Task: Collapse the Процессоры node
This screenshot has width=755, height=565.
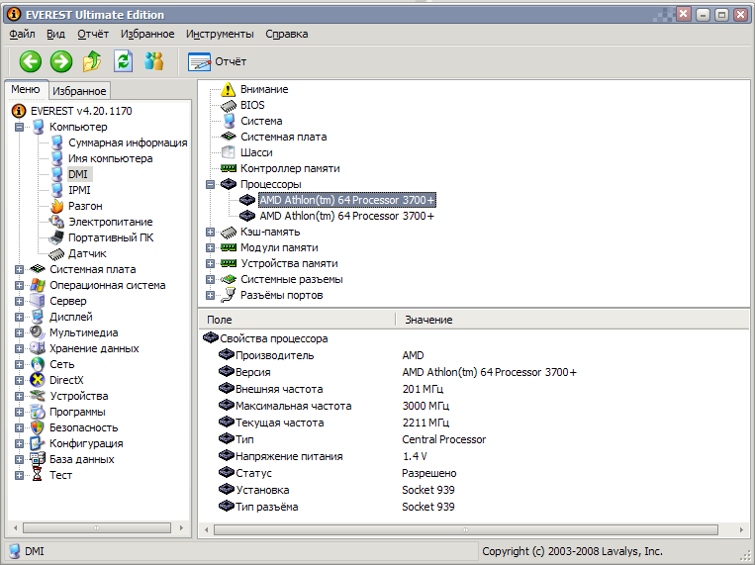Action: click(x=210, y=184)
